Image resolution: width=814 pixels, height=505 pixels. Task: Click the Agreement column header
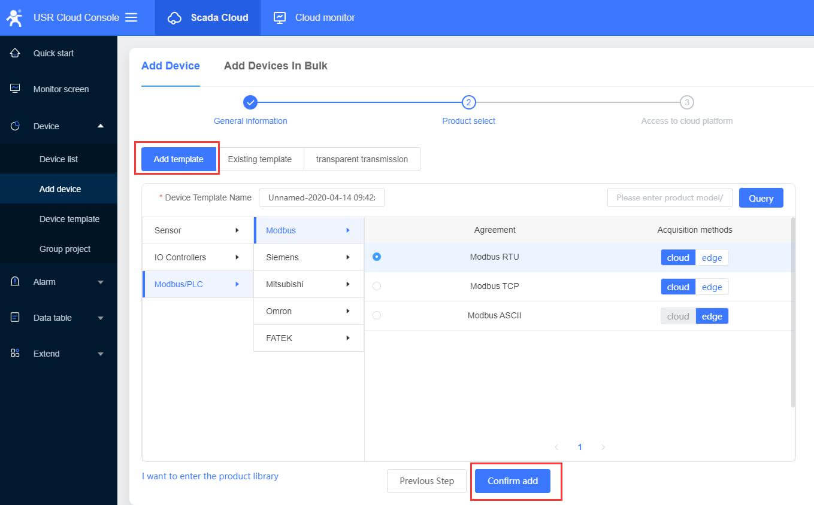pos(495,230)
